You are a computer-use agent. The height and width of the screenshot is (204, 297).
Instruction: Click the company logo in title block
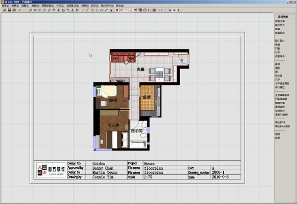[x=49, y=171]
